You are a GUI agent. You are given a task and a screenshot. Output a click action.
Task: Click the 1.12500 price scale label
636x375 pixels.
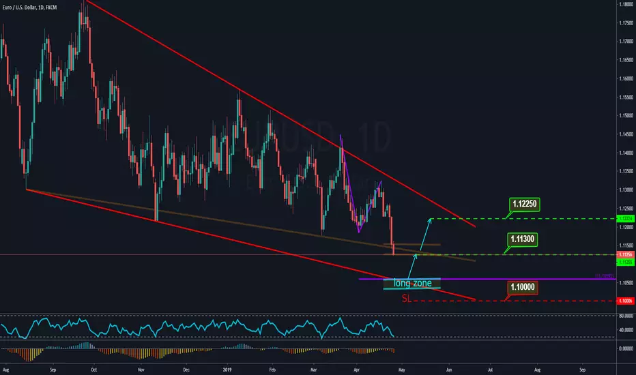tap(626, 209)
